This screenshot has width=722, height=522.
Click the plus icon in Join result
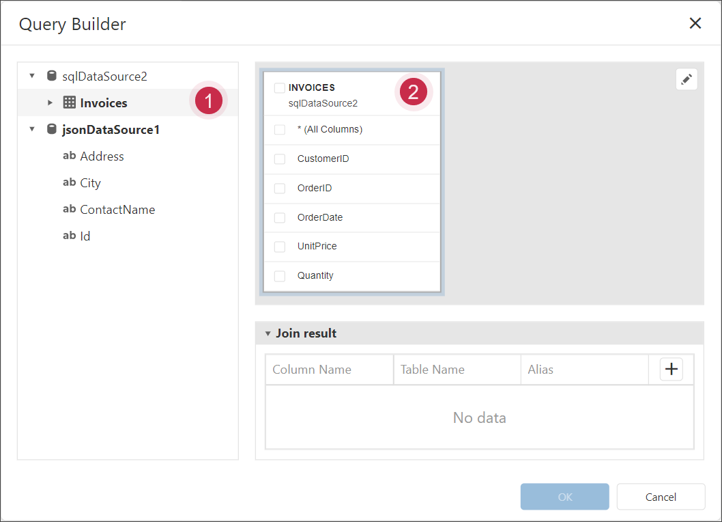point(672,369)
